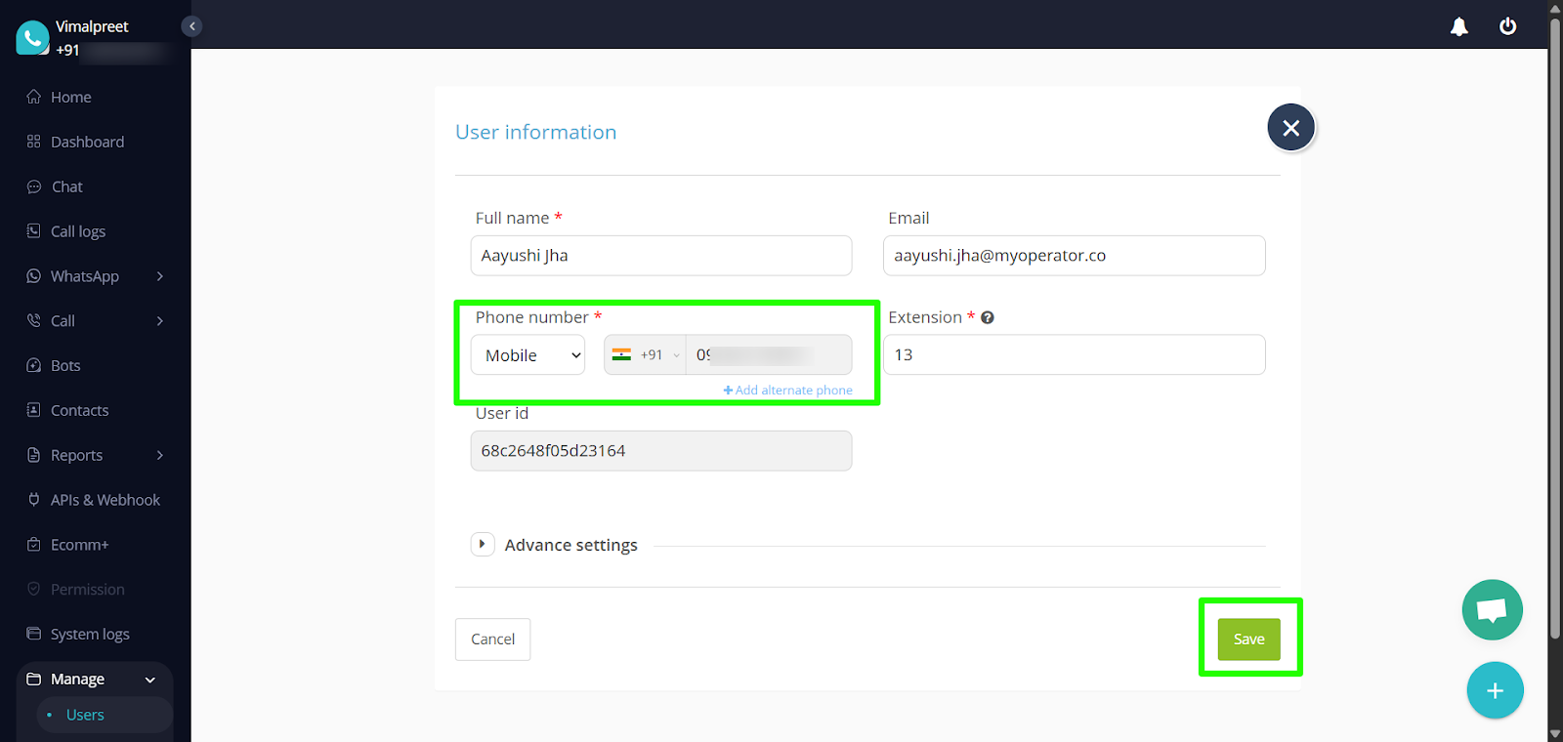1563x742 pixels.
Task: Open the green chat support bubble
Action: point(1492,610)
